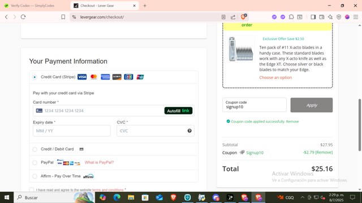Click the Mastercard logo
Image resolution: width=362 pixels, height=203 pixels.
93,77
